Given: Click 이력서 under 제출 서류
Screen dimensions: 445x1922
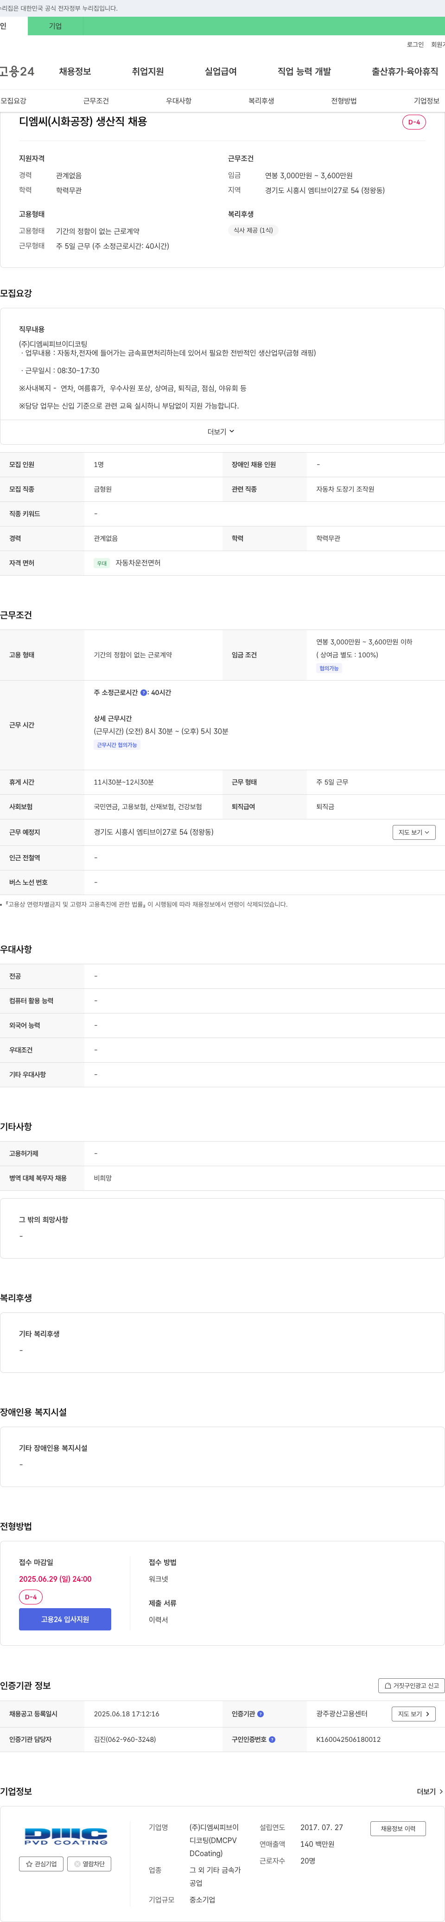Looking at the screenshot, I should 158,1620.
